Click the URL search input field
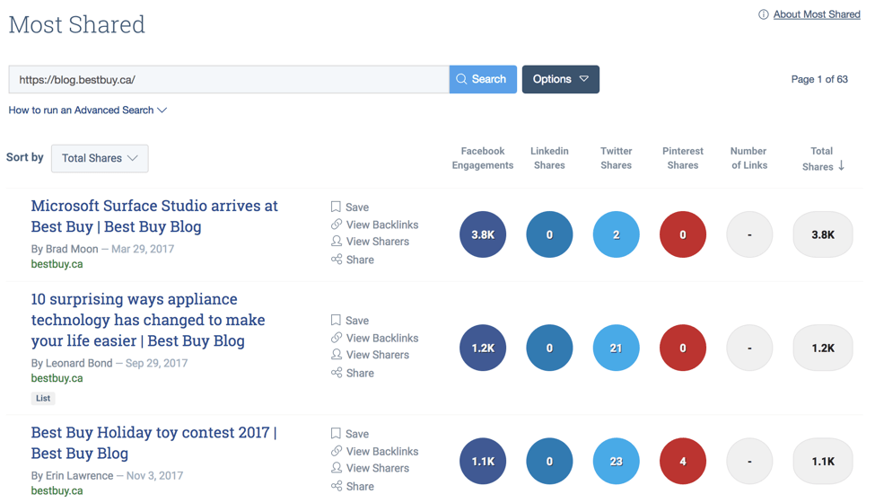The height and width of the screenshot is (503, 875). click(229, 79)
